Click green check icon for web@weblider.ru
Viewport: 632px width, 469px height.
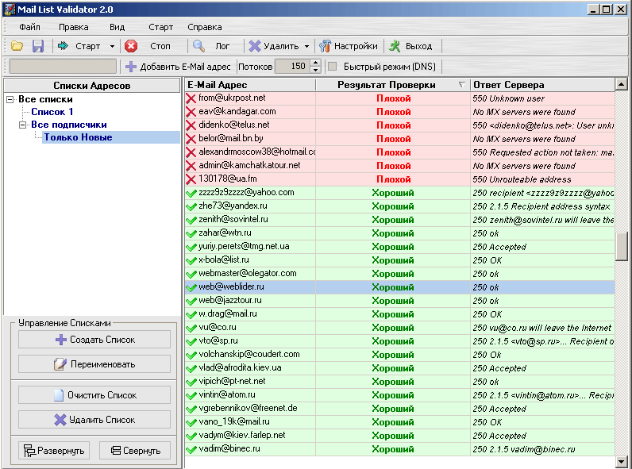[191, 287]
